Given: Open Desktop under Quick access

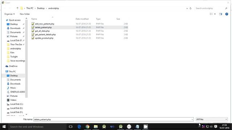Looking at the screenshot, I should [x=14, y=24].
